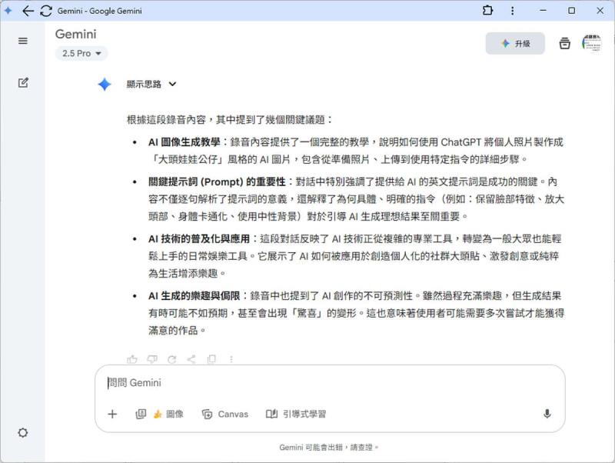Screen dimensions: 615x463
Task: Open the account profile avatar
Action: click(592, 43)
